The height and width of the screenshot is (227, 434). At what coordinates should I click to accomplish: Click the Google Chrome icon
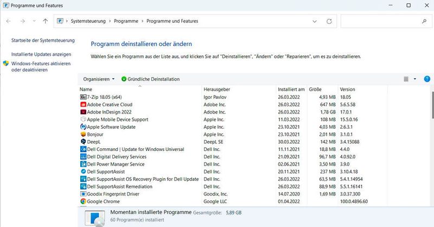pyautogui.click(x=83, y=201)
